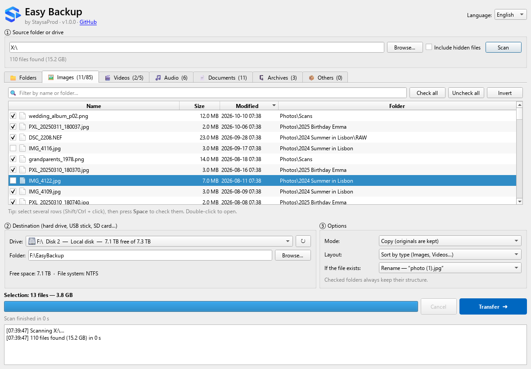Click the source folder path field
This screenshot has width=531, height=369.
[197, 47]
